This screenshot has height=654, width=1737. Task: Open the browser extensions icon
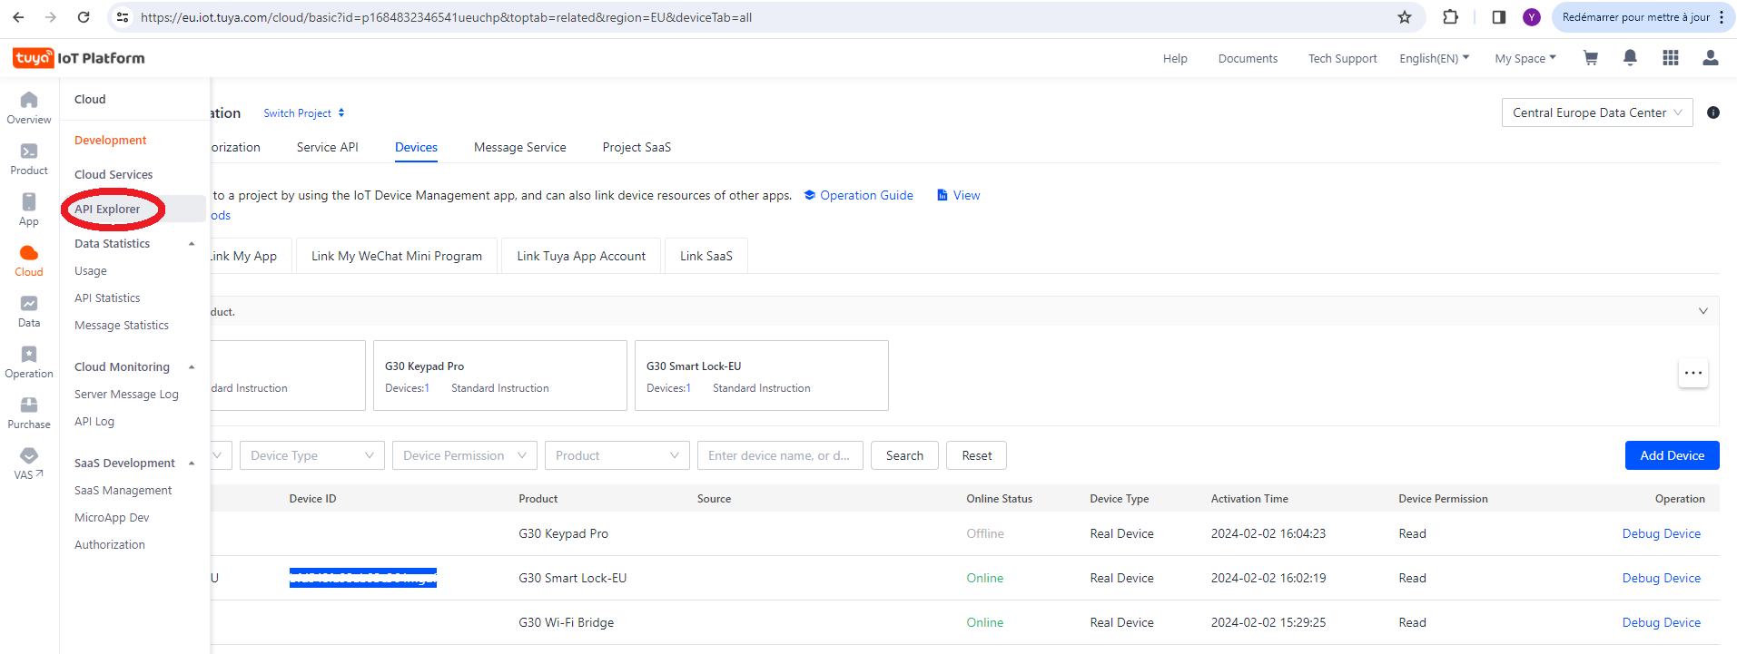(x=1450, y=17)
